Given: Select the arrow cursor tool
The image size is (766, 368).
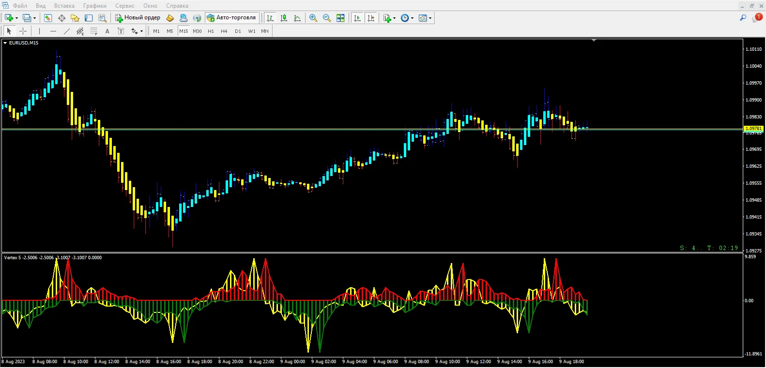Looking at the screenshot, I should point(9,31).
